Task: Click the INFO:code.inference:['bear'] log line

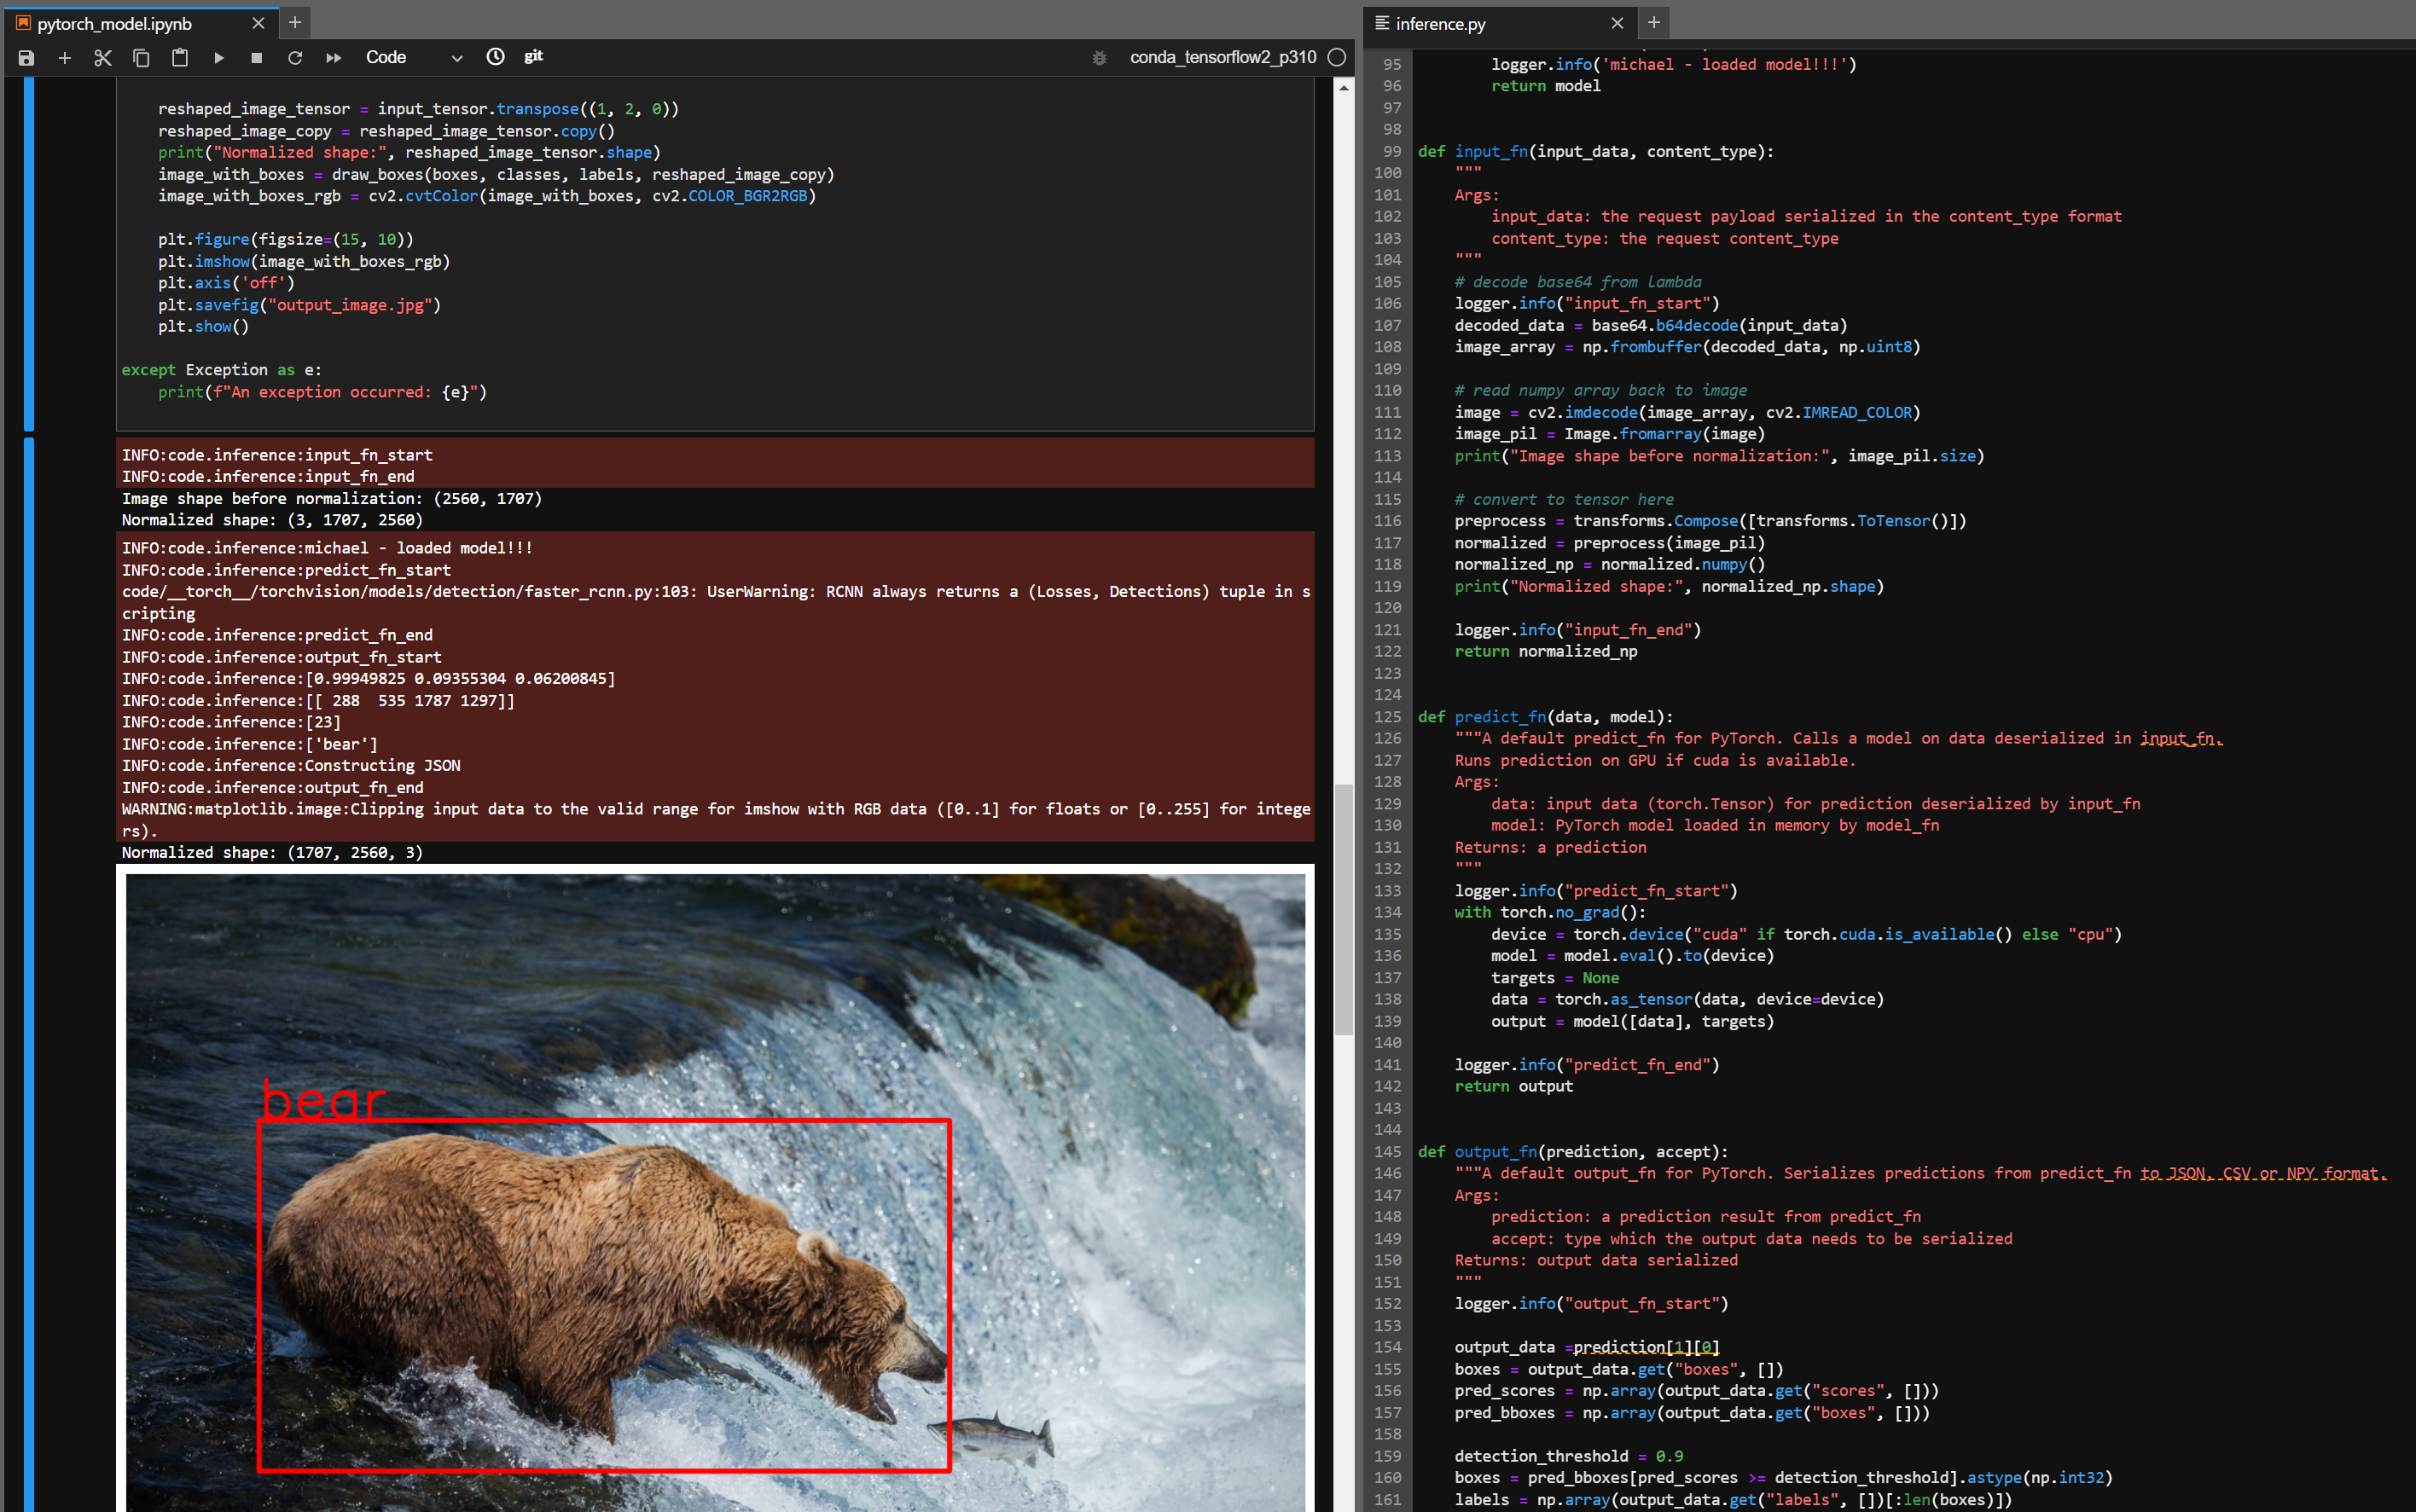Action: point(250,744)
